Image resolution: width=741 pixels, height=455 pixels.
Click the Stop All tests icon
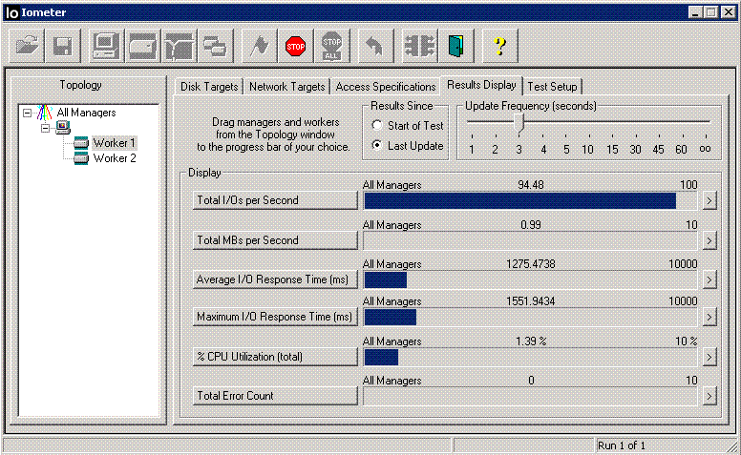[331, 46]
